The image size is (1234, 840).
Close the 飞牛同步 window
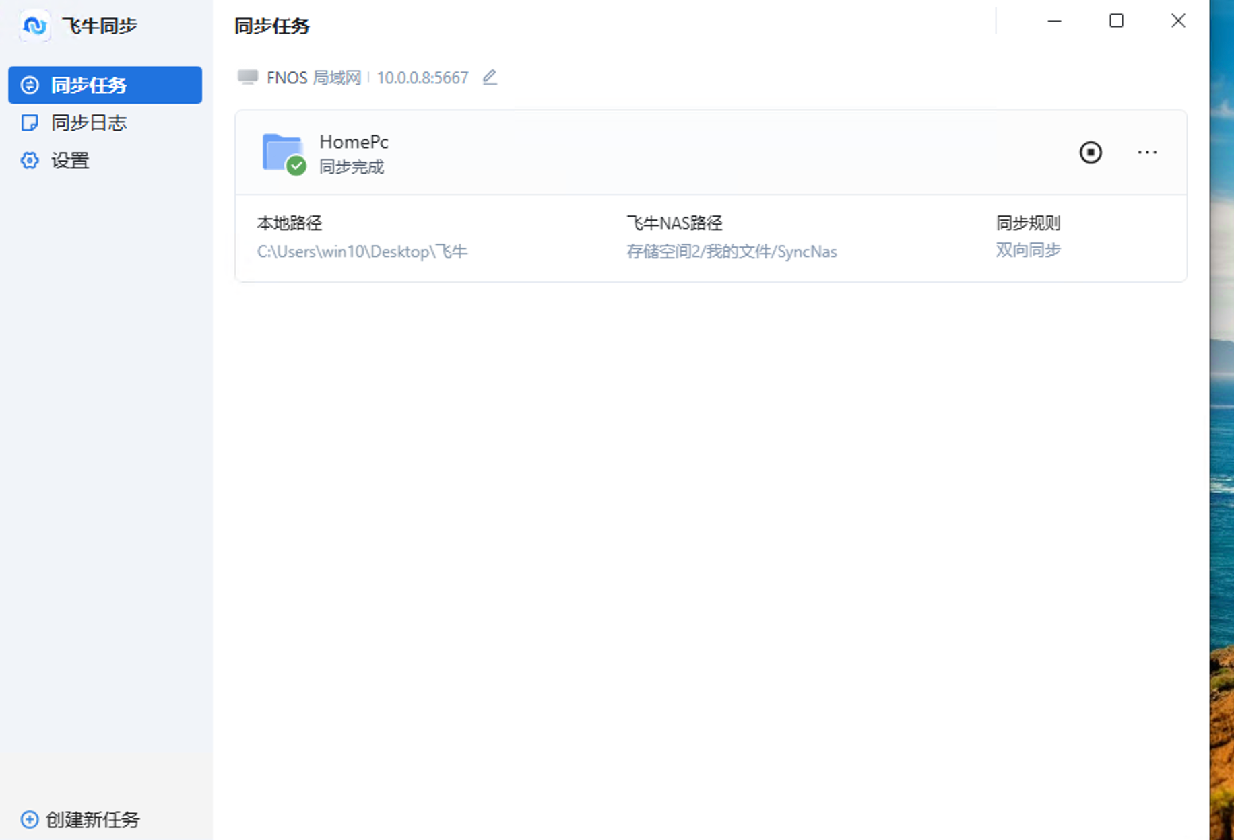coord(1178,21)
